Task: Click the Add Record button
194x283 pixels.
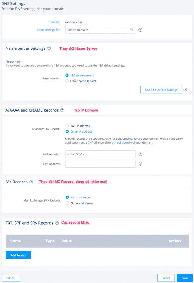Action: coord(18,255)
